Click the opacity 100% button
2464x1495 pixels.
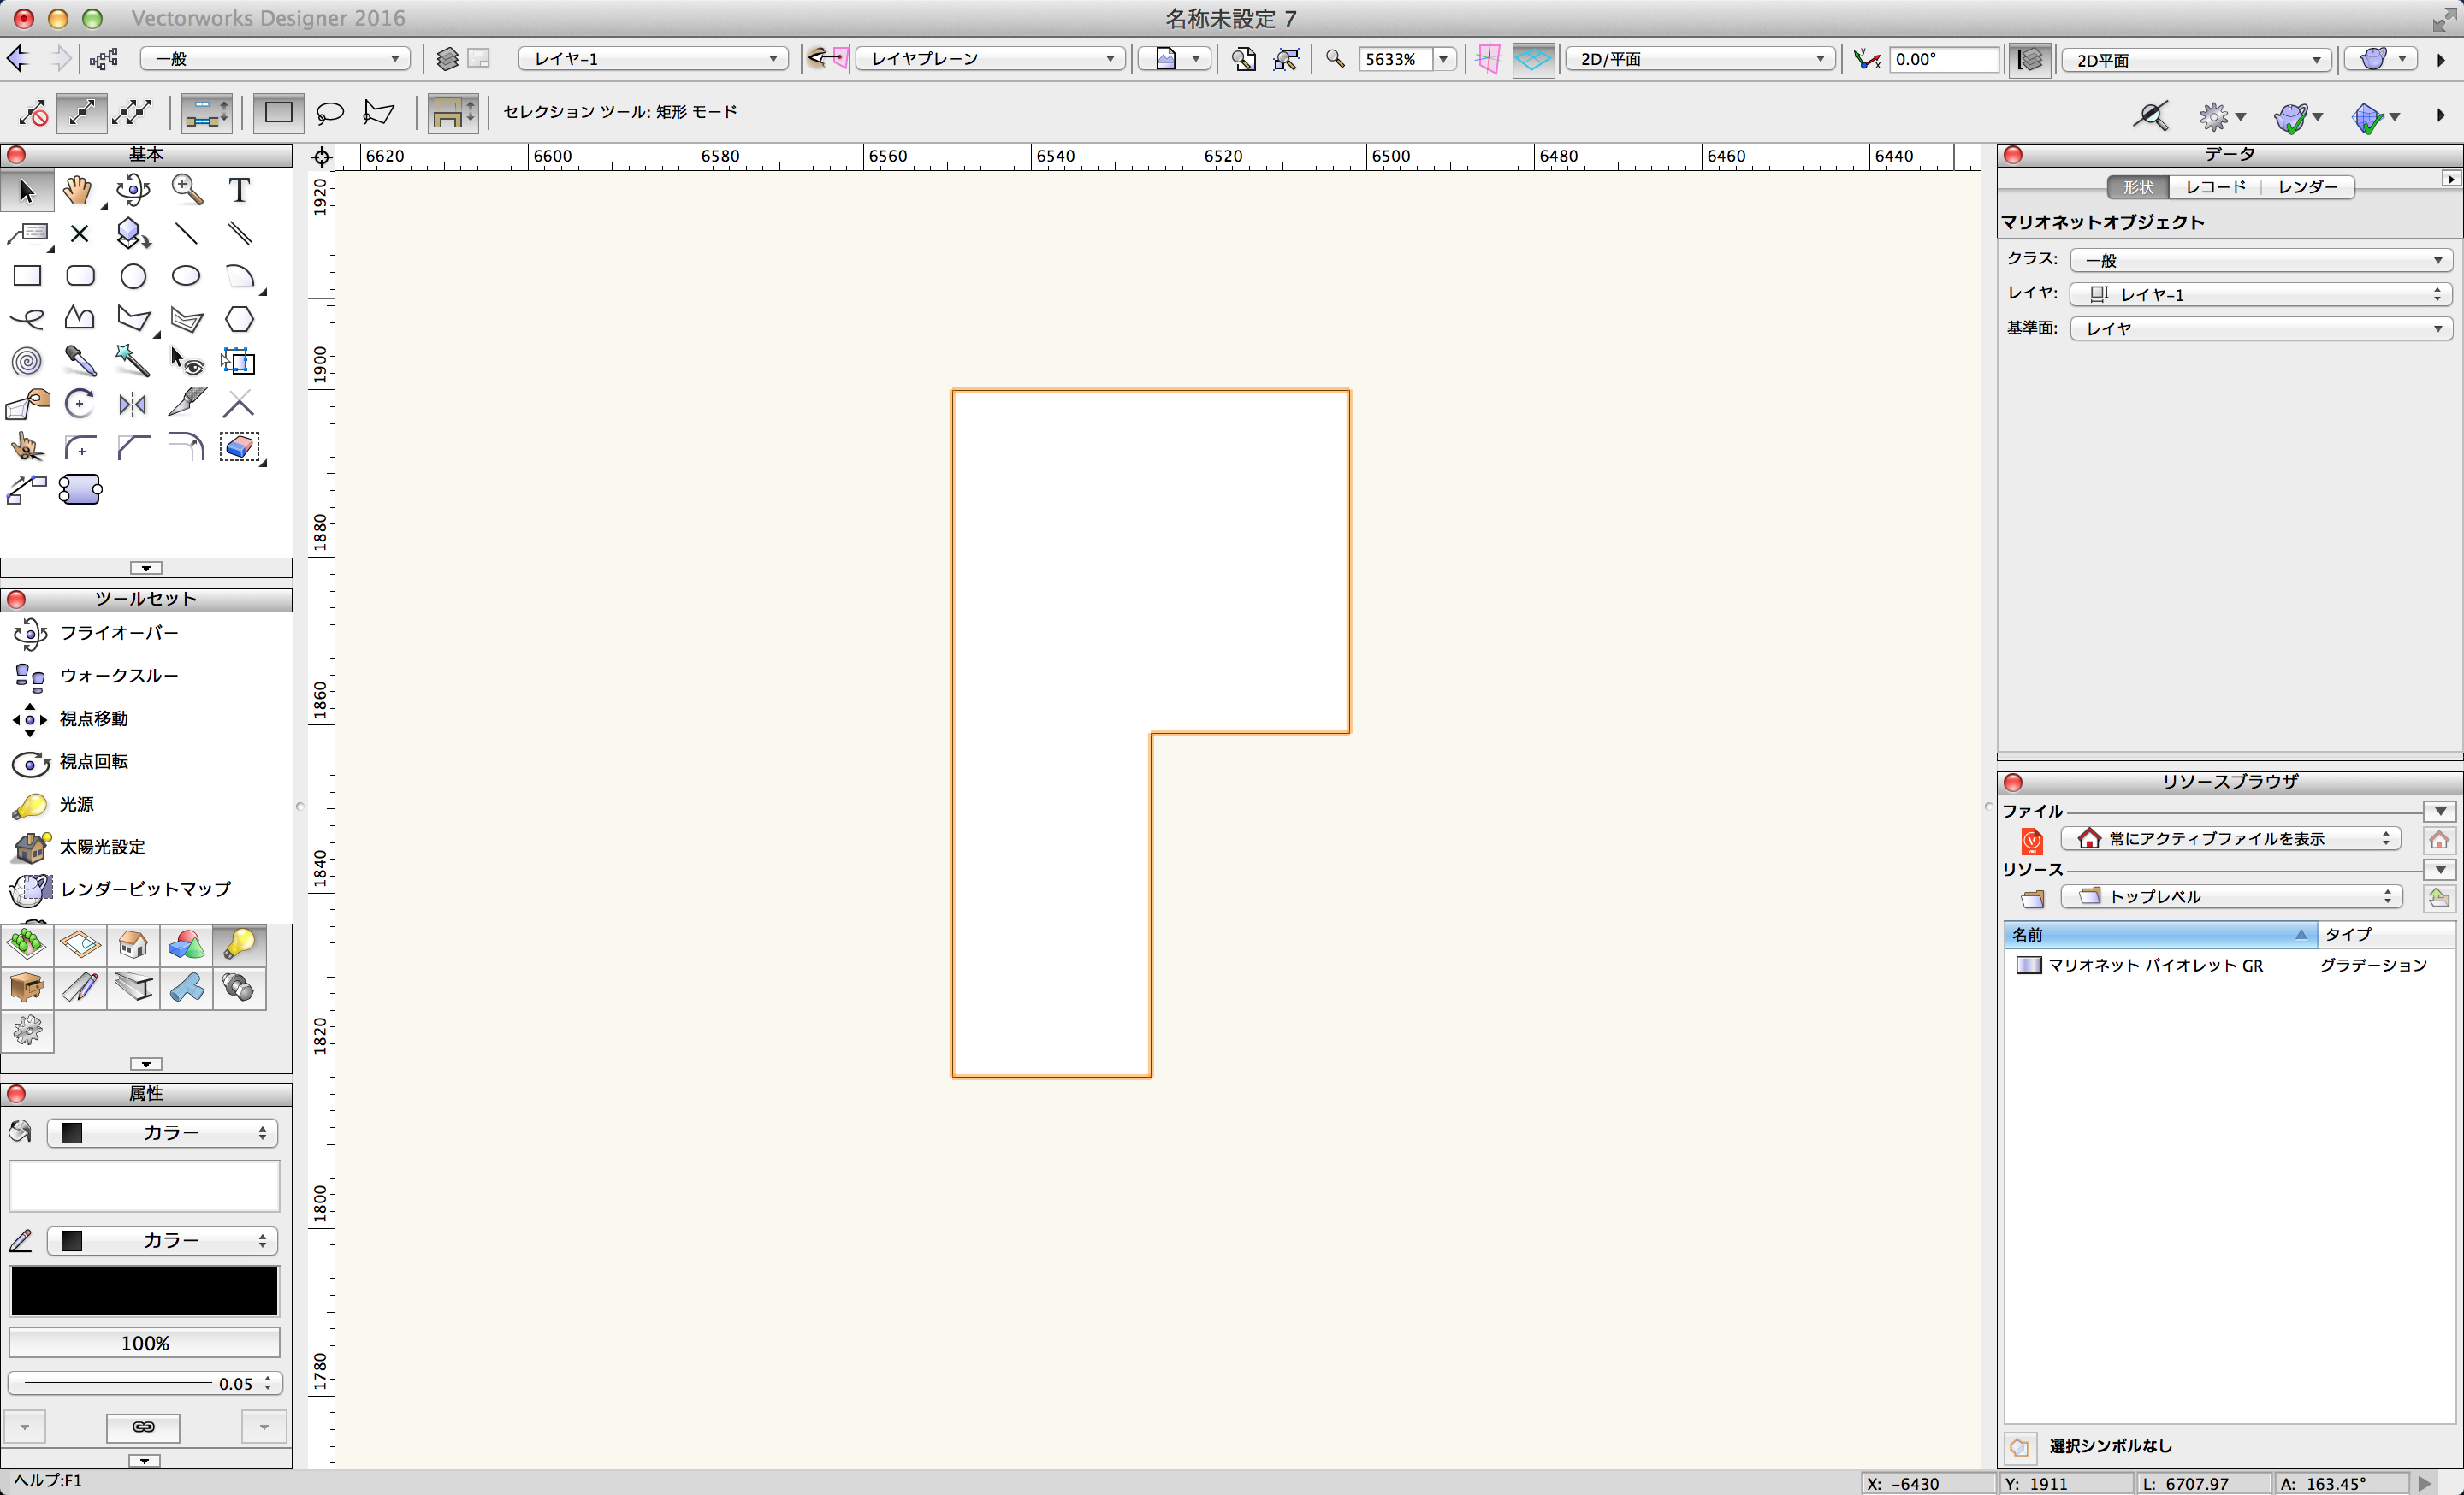[x=144, y=1343]
